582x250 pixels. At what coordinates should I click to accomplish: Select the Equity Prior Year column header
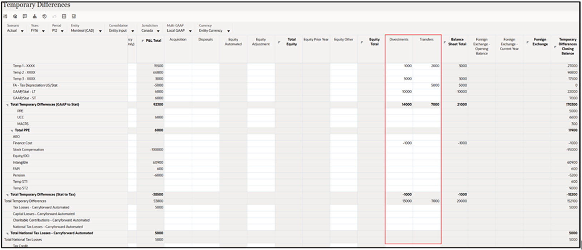click(316, 40)
